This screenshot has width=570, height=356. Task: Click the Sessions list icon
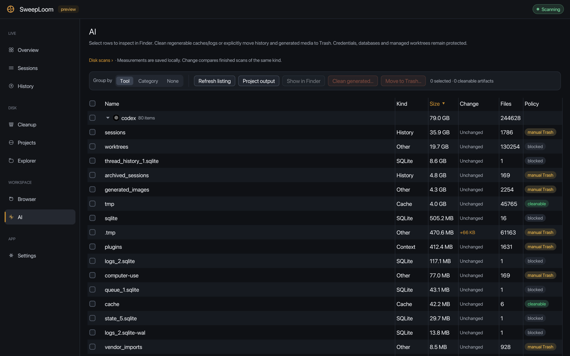[11, 68]
